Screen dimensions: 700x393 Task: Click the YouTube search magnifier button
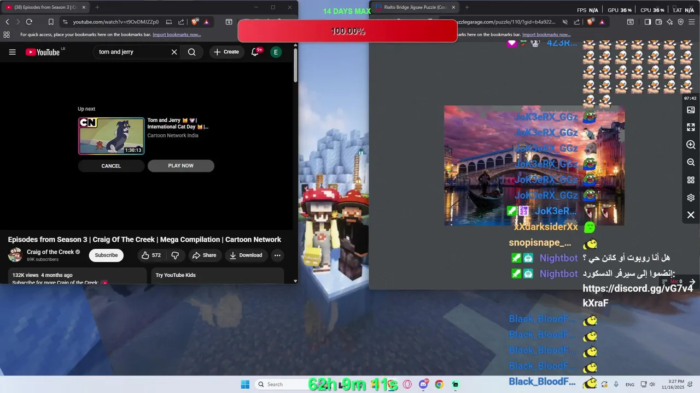point(191,52)
